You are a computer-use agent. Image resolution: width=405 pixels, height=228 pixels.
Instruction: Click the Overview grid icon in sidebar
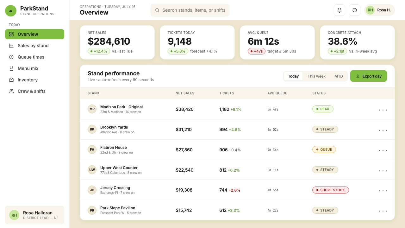(x=11, y=34)
